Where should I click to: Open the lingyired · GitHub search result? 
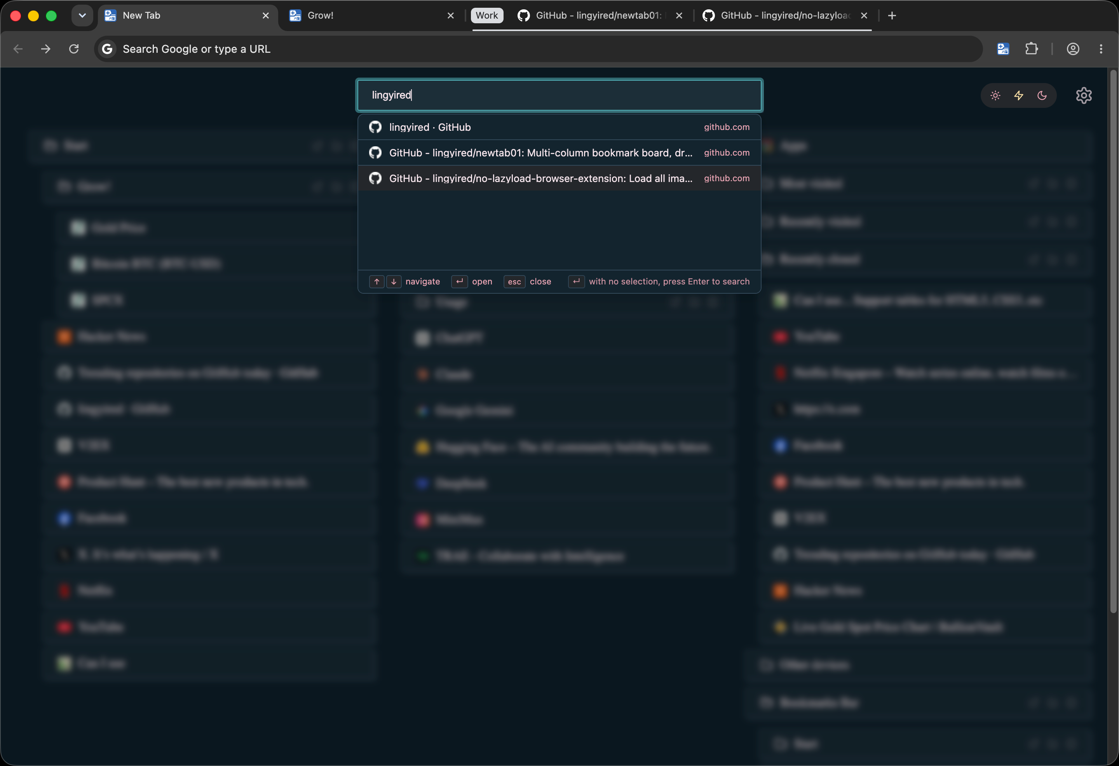[x=559, y=127]
